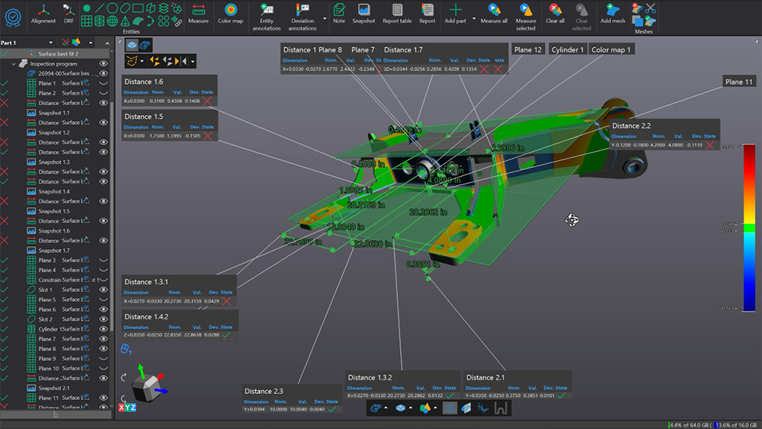Open the Add part dropdown arrow
The height and width of the screenshot is (429, 762).
(x=474, y=18)
